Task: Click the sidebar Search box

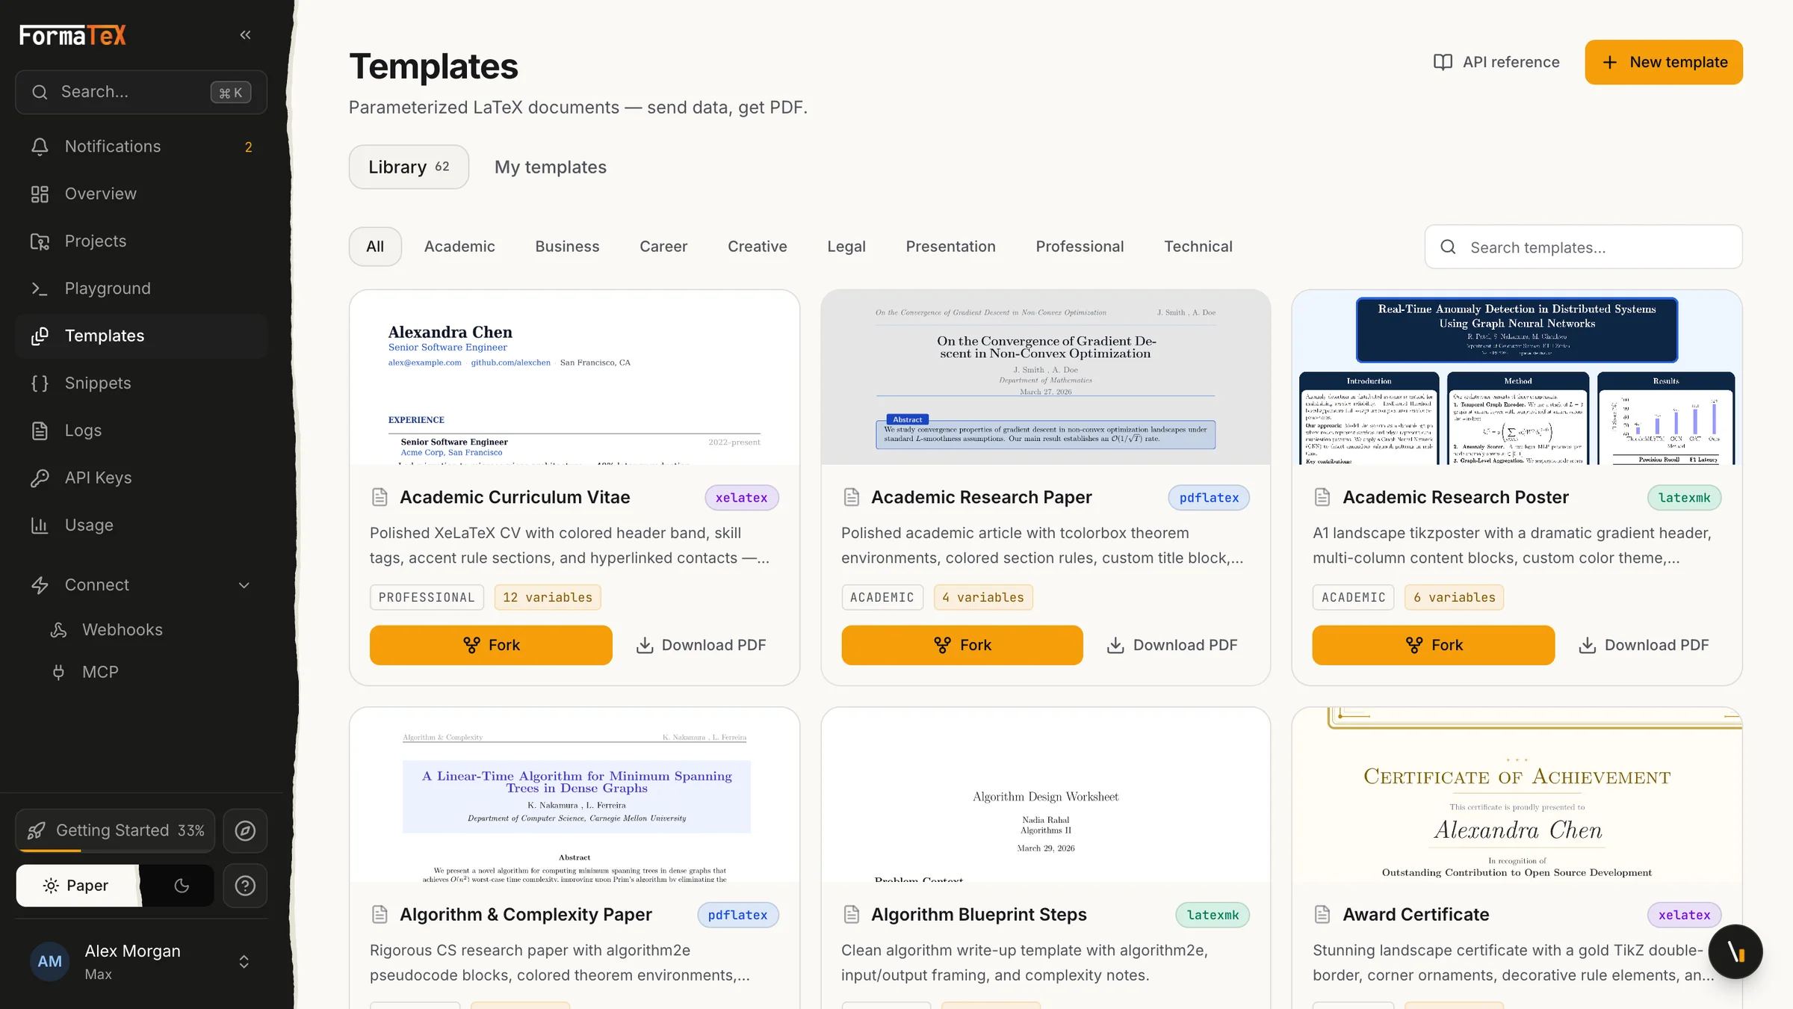Action: (x=141, y=92)
